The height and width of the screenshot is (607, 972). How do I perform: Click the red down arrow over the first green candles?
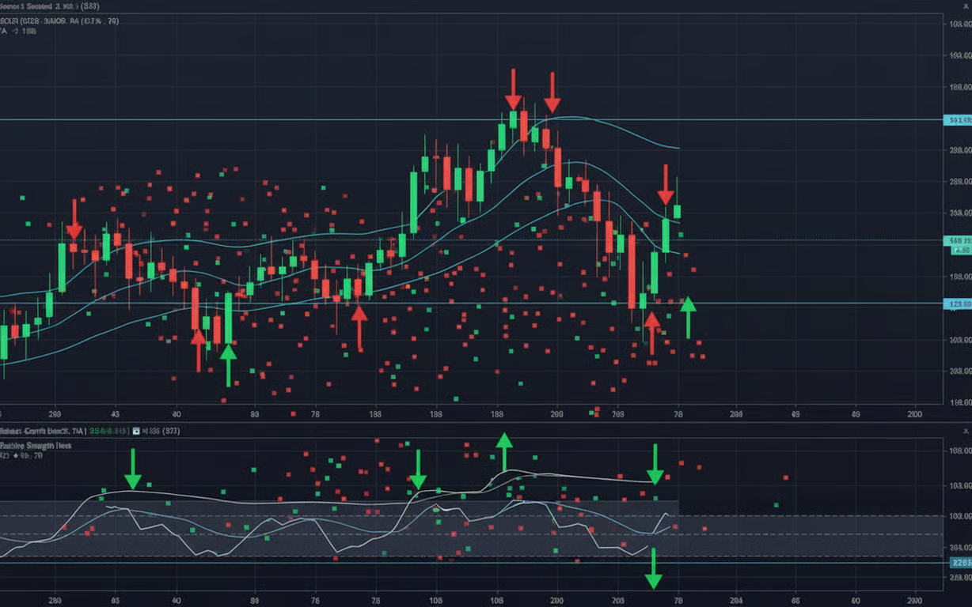click(74, 219)
